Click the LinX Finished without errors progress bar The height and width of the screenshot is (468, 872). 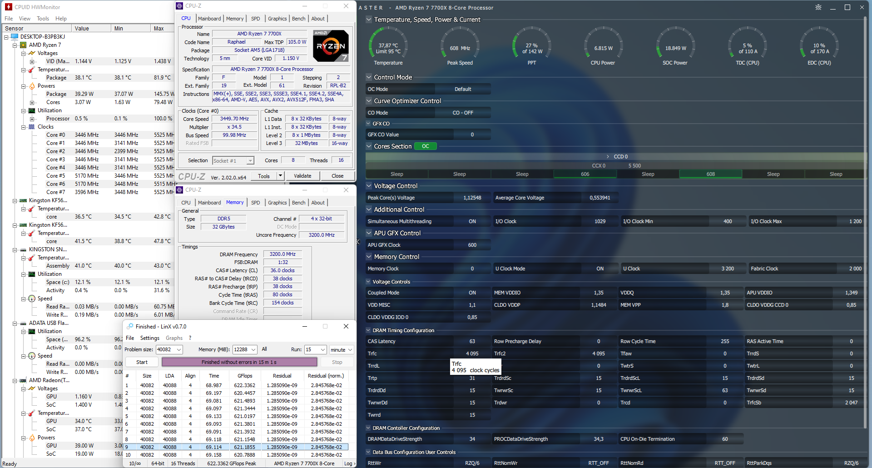[239, 362]
